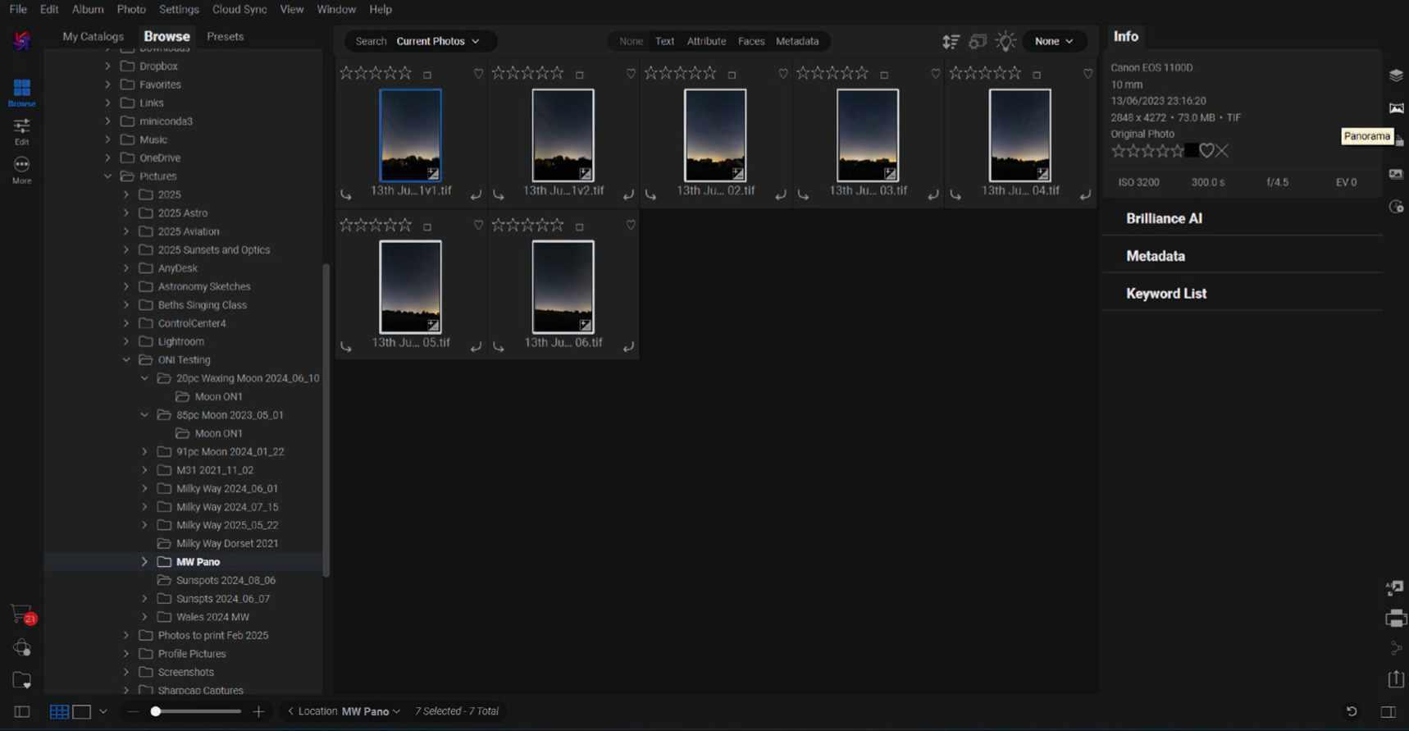This screenshot has width=1409, height=731.
Task: Click the ON1 logo icon above Browse
Action: click(x=22, y=40)
